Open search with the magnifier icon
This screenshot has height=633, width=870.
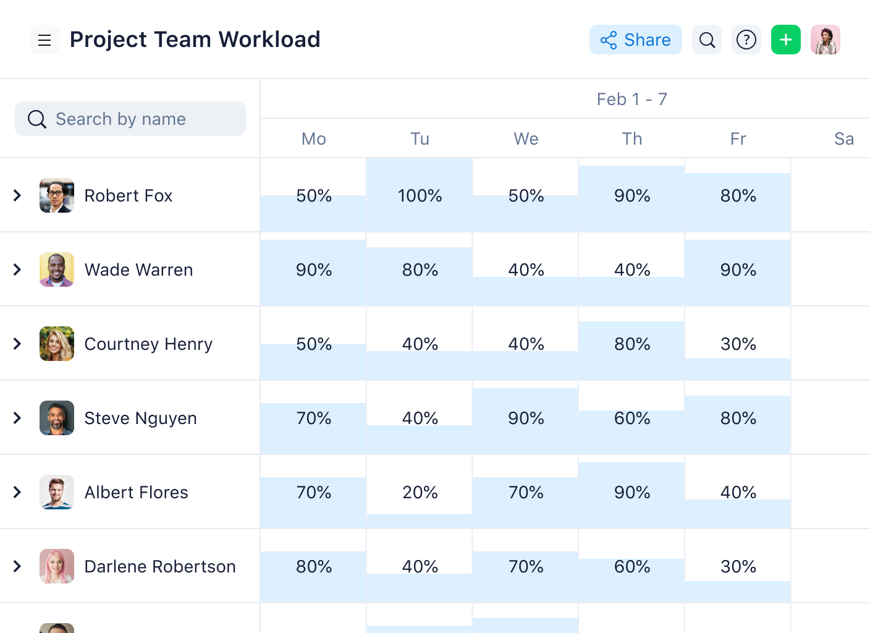(x=707, y=40)
